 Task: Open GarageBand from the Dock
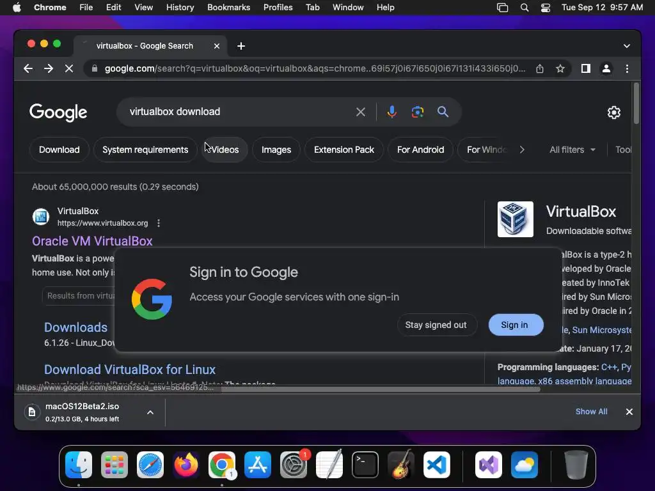(x=401, y=465)
